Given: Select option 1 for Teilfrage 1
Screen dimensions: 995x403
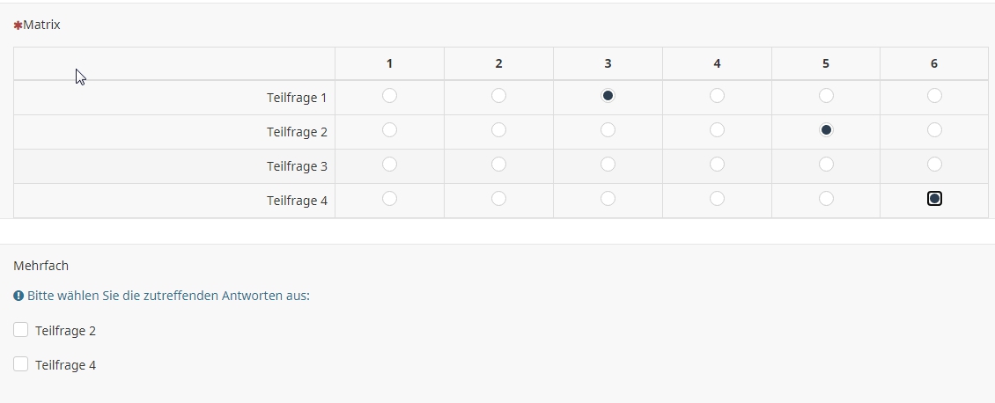Looking at the screenshot, I should point(389,95).
